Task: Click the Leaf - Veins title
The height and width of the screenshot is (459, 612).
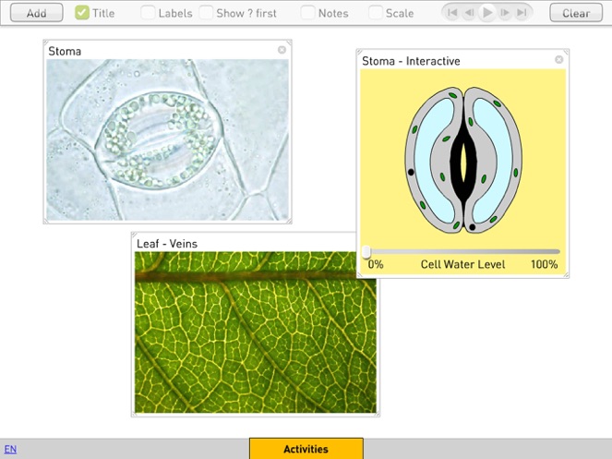Action: [x=167, y=244]
